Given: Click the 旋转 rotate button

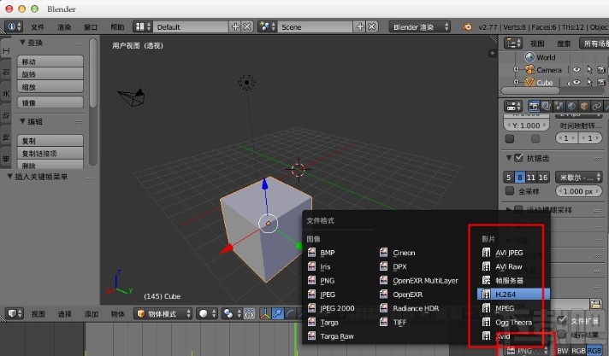Looking at the screenshot, I should coord(50,73).
